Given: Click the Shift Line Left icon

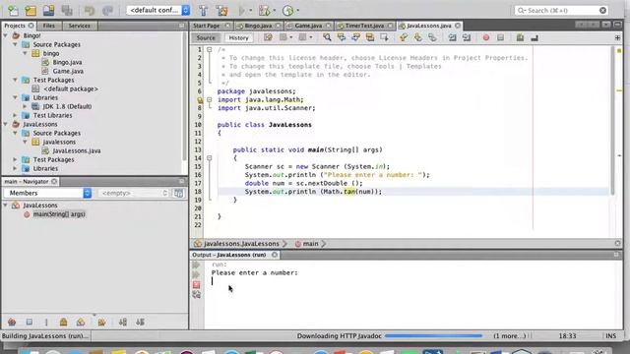Looking at the screenshot, I should coord(452,37).
